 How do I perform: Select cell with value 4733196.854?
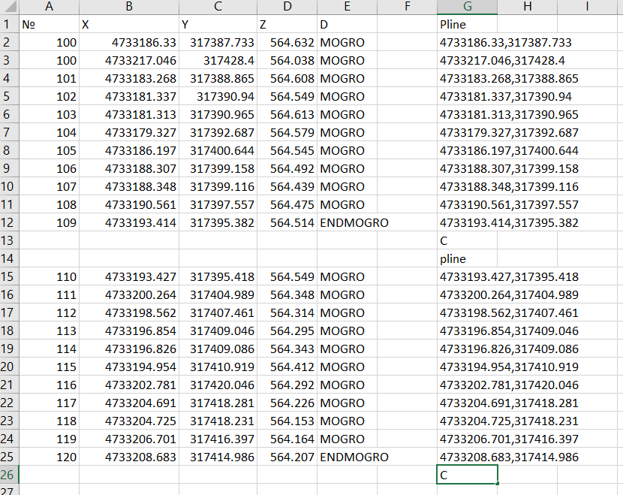tap(129, 331)
